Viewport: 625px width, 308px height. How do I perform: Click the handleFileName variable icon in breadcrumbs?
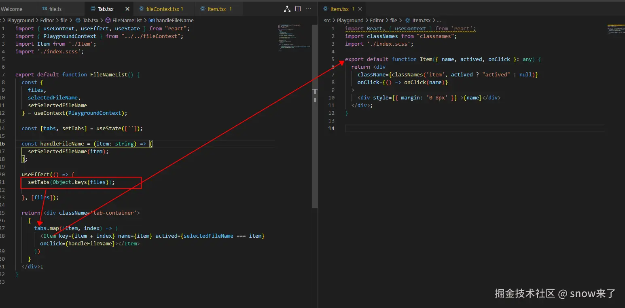151,20
